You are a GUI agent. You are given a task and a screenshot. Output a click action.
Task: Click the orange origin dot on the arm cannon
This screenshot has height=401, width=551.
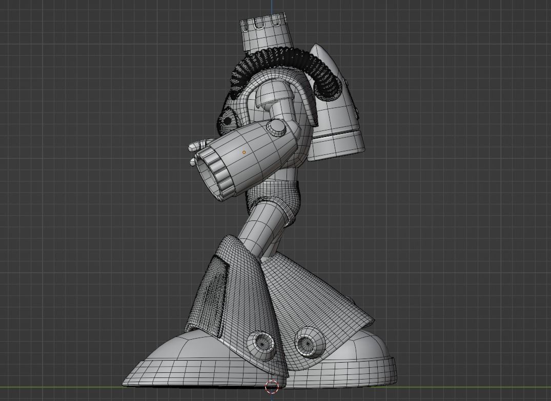click(244, 152)
